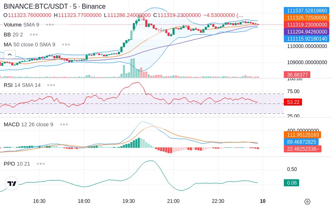Click the 16:30 time axis label
Screen dimensions: 331x207
[x=39, y=201]
